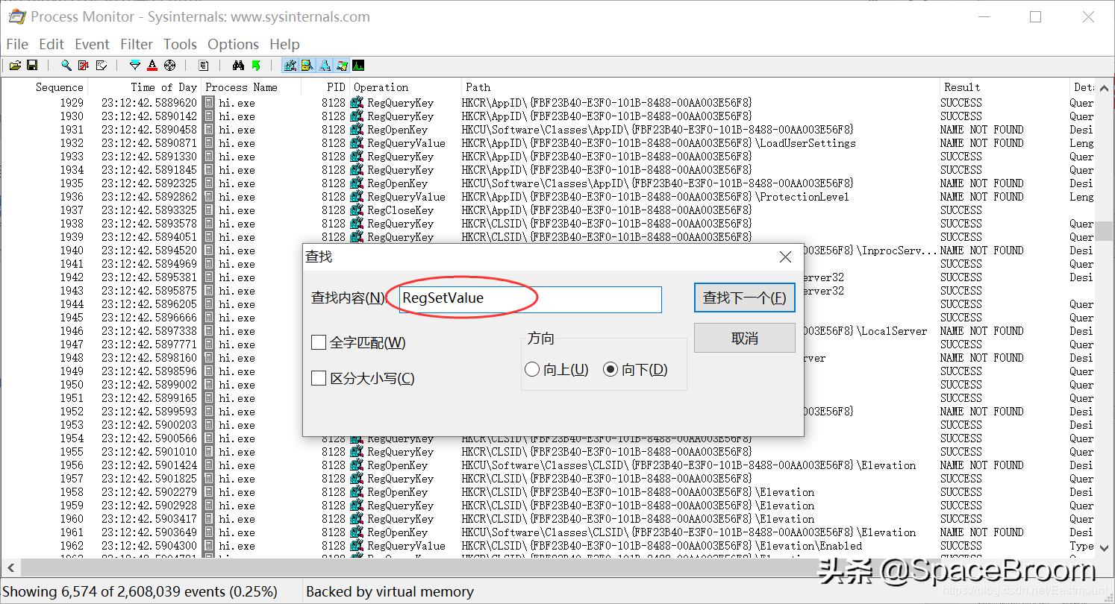The width and height of the screenshot is (1115, 604).
Task: Toggle the Capture magnifier icon
Action: pyautogui.click(x=66, y=66)
